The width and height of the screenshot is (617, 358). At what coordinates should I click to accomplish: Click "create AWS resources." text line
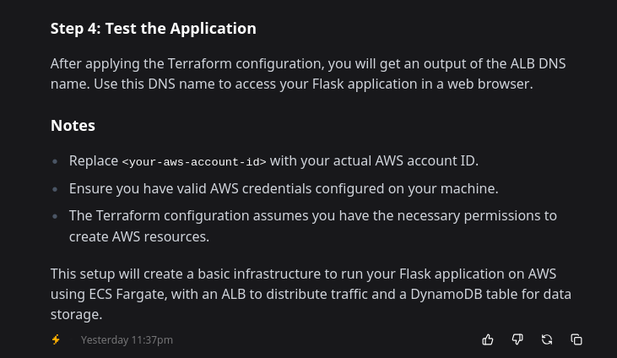click(x=139, y=236)
